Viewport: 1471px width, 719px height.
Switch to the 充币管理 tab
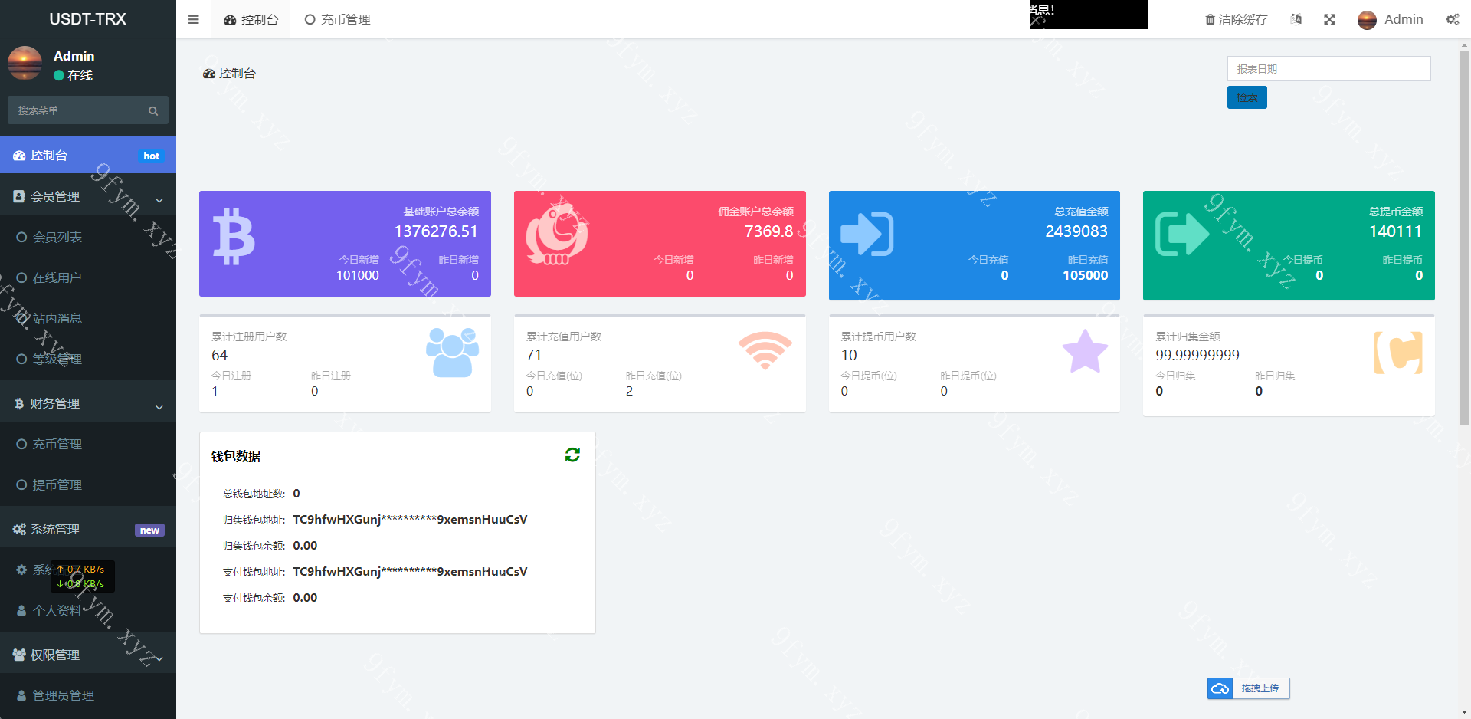click(x=337, y=19)
